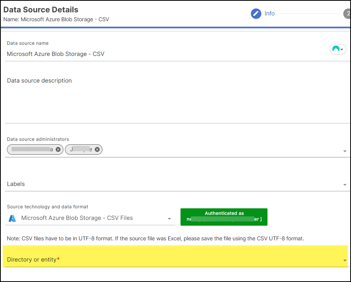Click the UTF-8 format note text

[155, 238]
